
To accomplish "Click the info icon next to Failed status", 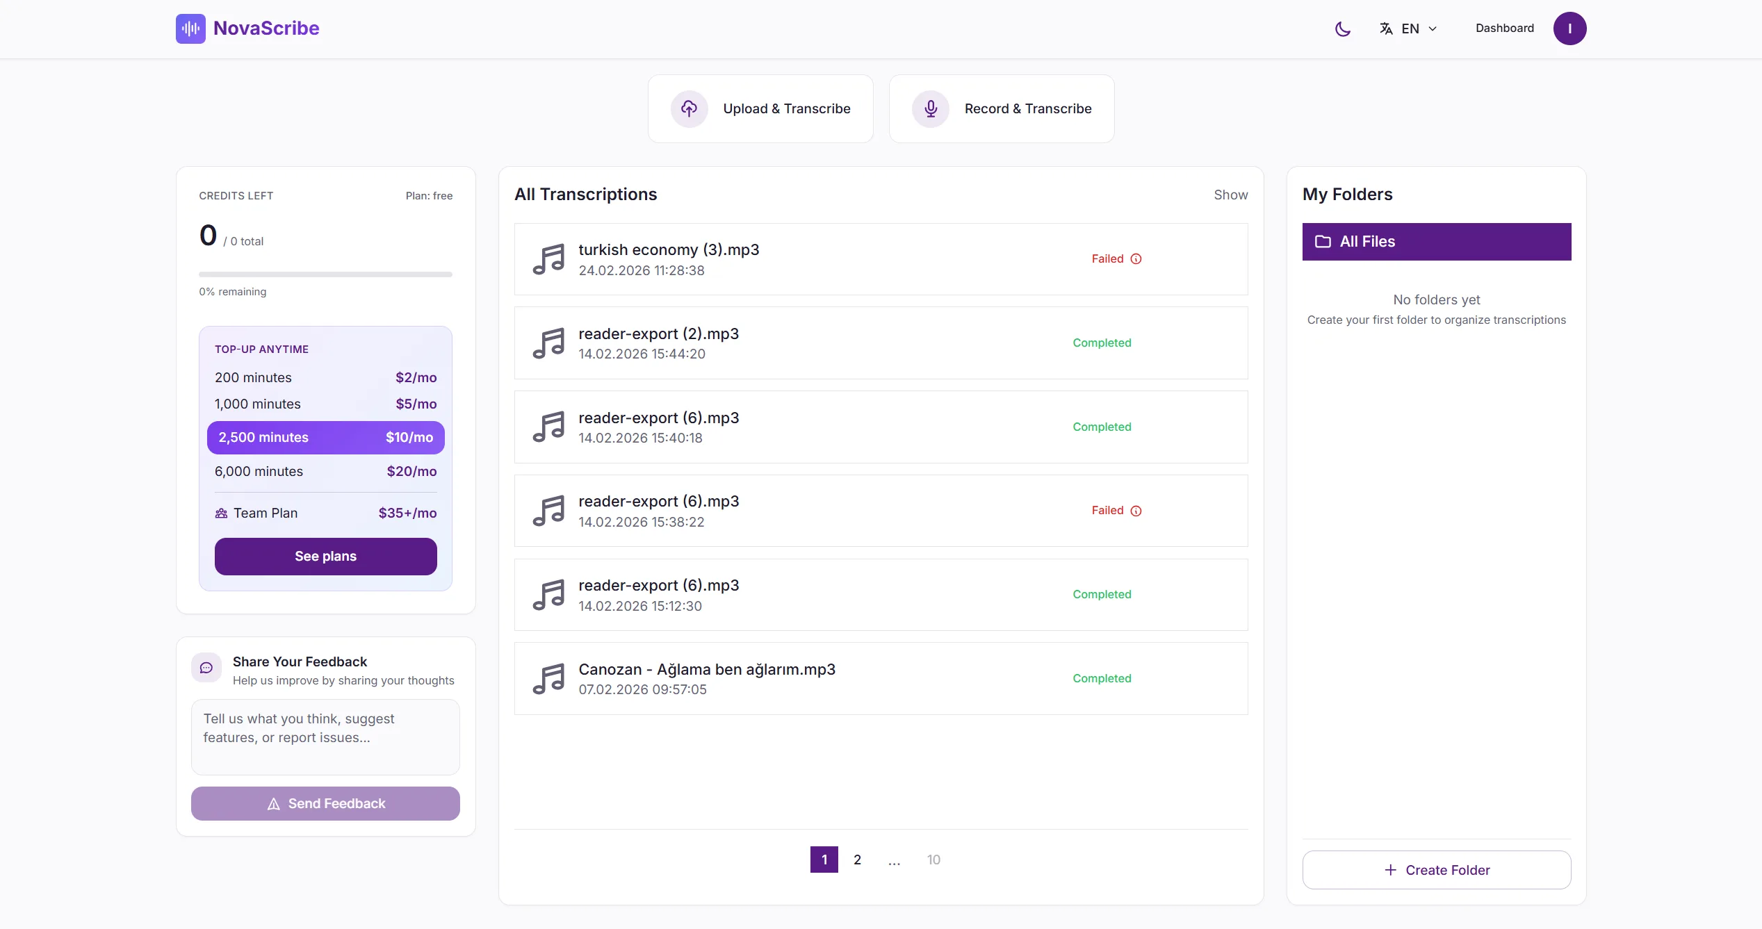I will [1136, 258].
